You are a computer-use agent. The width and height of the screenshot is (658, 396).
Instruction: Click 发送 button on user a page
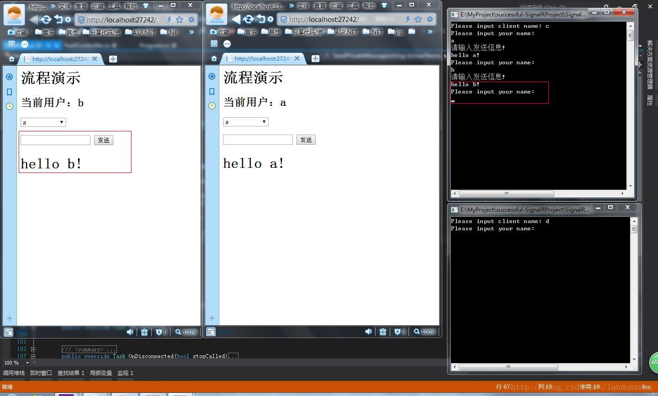[306, 140]
